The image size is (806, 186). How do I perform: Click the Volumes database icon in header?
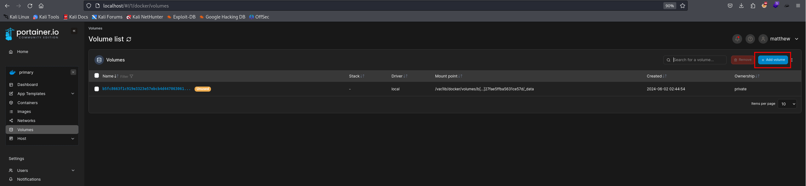tap(99, 60)
